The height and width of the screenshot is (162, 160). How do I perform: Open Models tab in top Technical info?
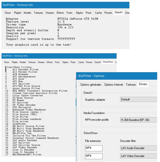[28, 13]
